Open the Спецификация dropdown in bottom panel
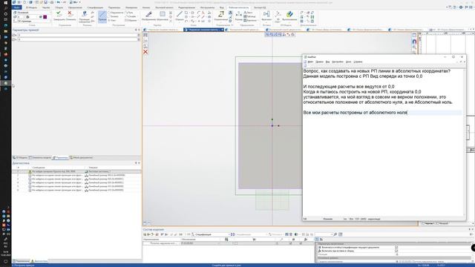 click(x=211, y=234)
